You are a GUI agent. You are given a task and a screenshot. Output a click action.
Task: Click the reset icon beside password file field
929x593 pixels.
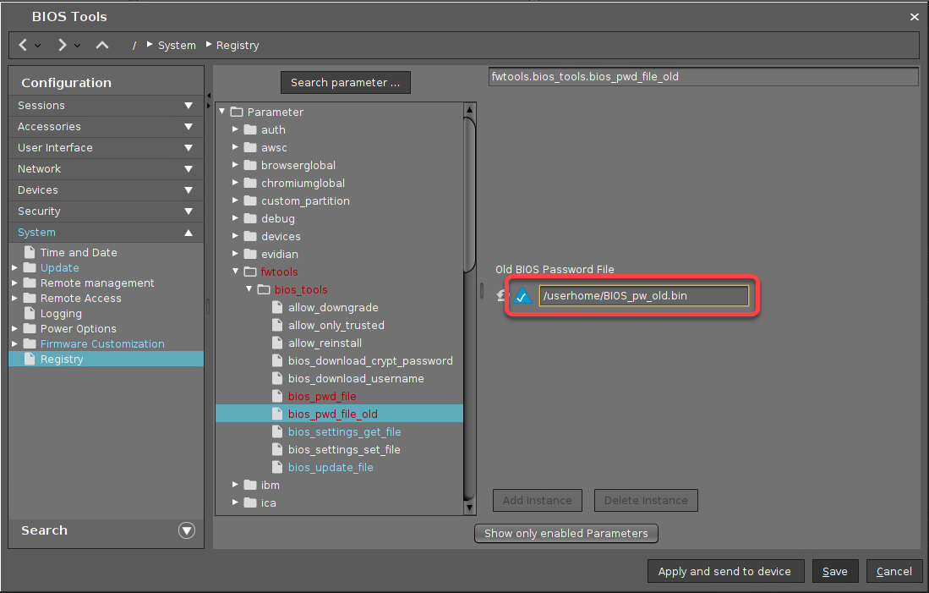pos(501,296)
